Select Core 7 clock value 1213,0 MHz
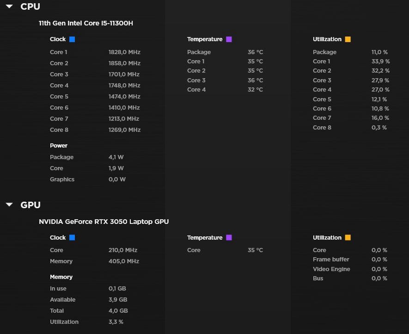 click(x=124, y=119)
